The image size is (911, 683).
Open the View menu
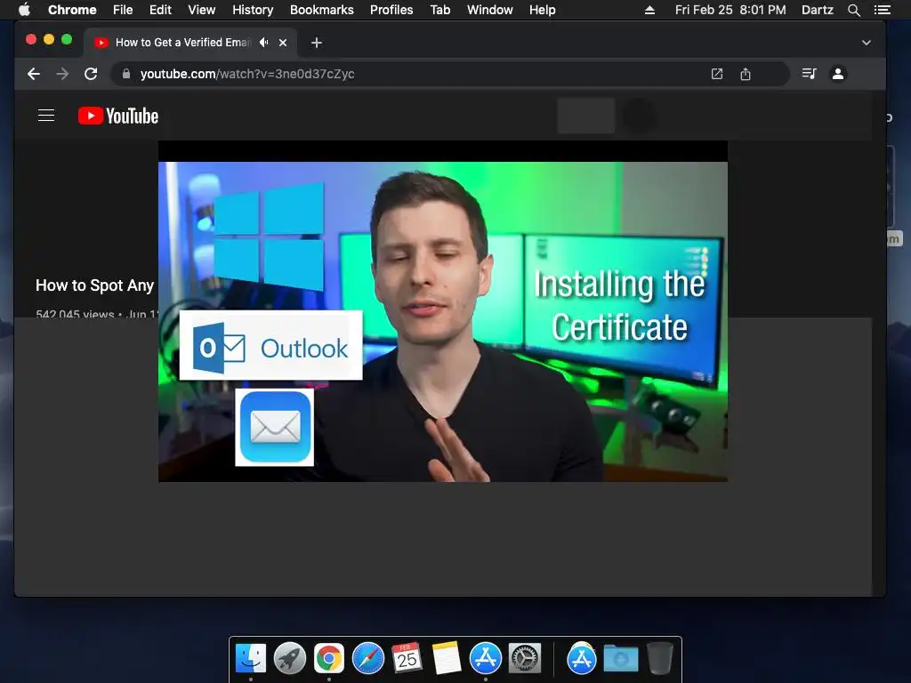click(202, 10)
